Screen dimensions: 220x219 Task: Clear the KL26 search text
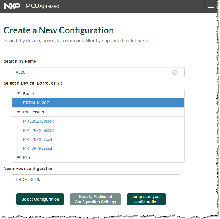click(x=175, y=72)
